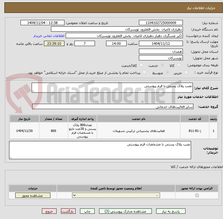The image size is (223, 219).
Task: Click the واحد اندازه گیری column header
Action: point(82,119)
